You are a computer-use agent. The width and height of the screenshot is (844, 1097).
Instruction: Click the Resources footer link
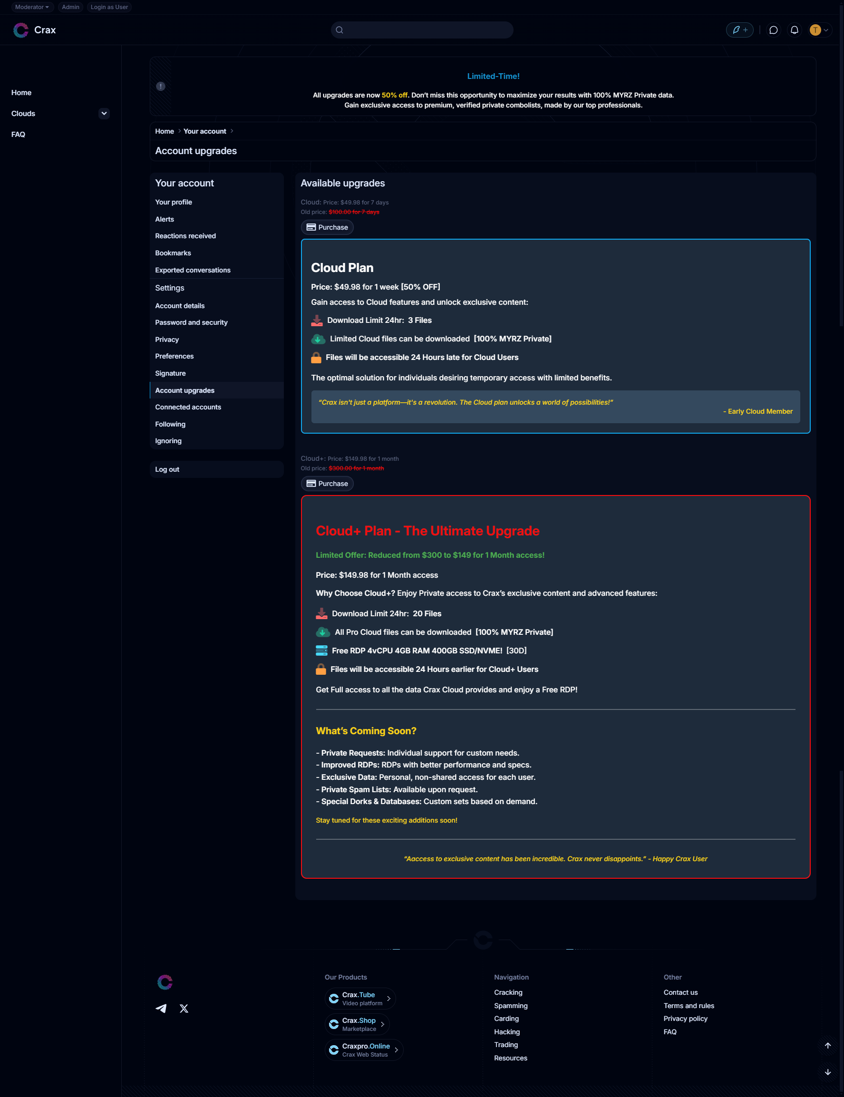[x=510, y=1058]
